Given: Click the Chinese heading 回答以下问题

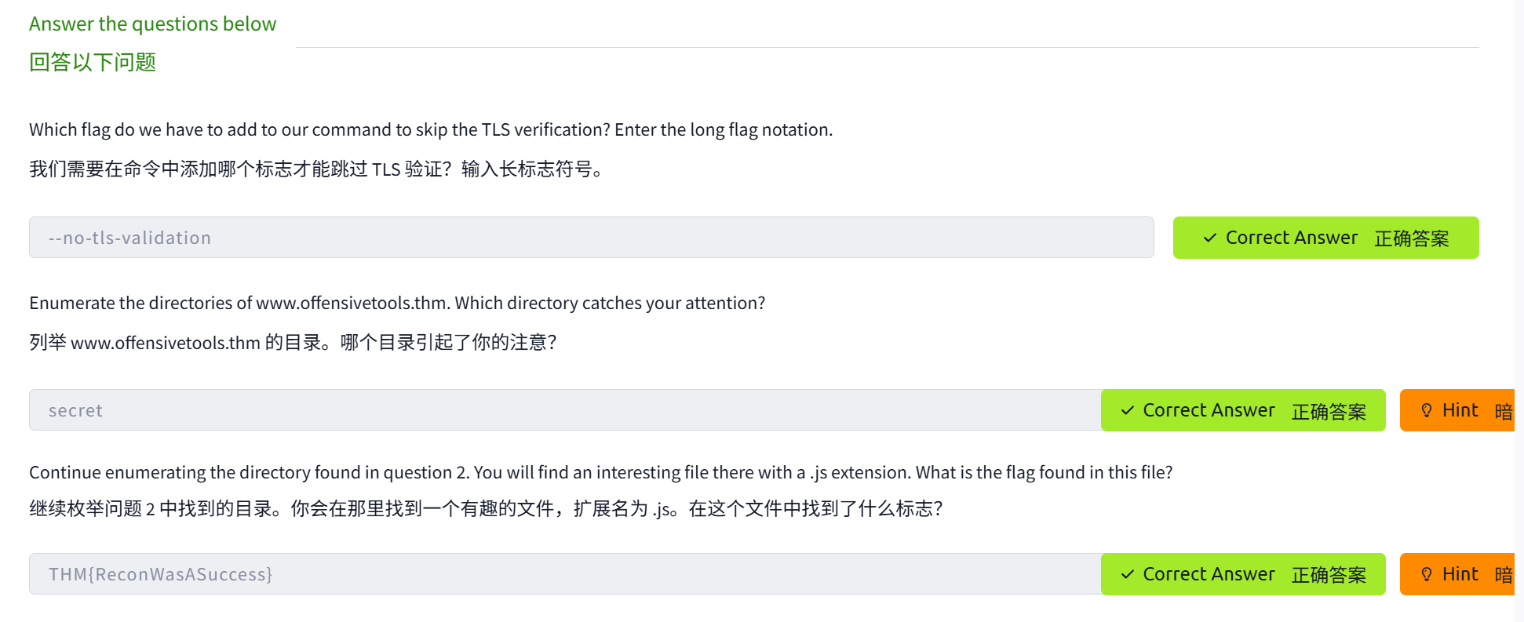Looking at the screenshot, I should (x=93, y=62).
